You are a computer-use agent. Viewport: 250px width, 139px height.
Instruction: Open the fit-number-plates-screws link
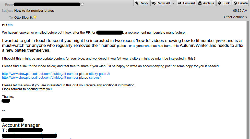pyautogui.click(x=51, y=77)
